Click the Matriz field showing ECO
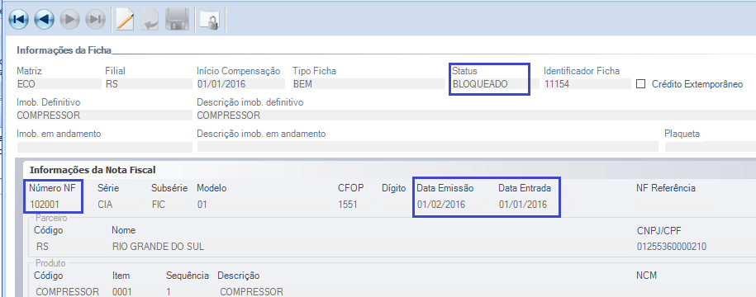The height and width of the screenshot is (297, 756). tap(59, 84)
